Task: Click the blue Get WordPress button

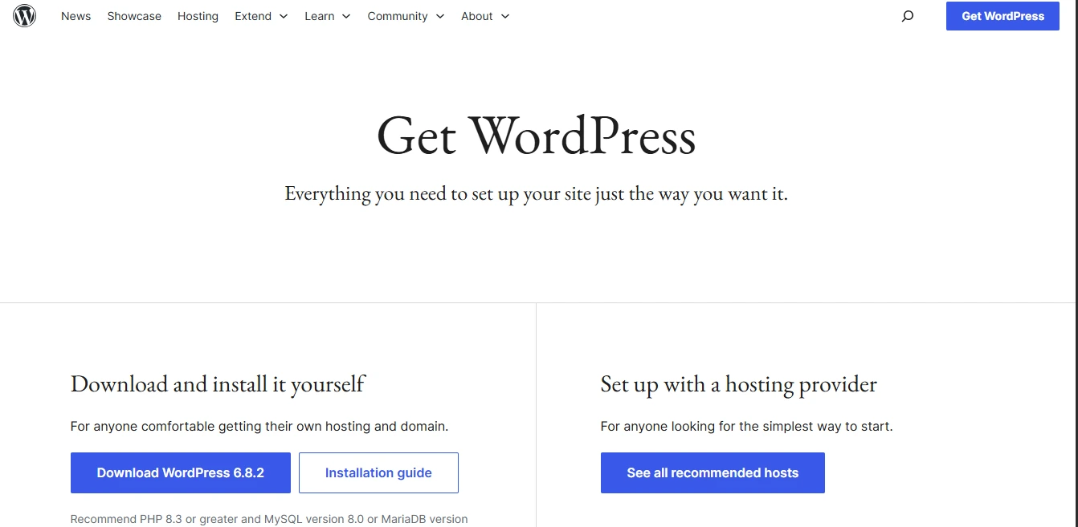Action: (x=1002, y=16)
